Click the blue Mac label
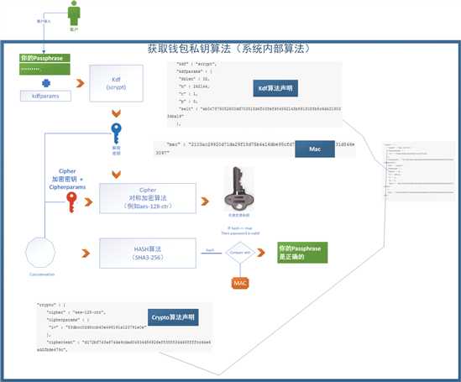The height and width of the screenshot is (382, 461). pyautogui.click(x=315, y=149)
